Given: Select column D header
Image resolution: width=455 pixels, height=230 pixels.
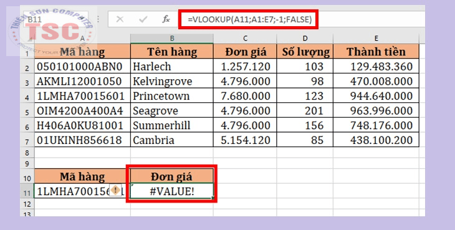Looking at the screenshot, I should click(x=305, y=39).
